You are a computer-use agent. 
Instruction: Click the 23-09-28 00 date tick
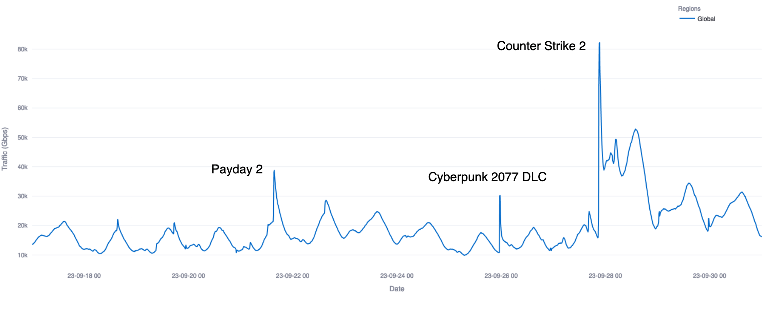[x=605, y=276]
